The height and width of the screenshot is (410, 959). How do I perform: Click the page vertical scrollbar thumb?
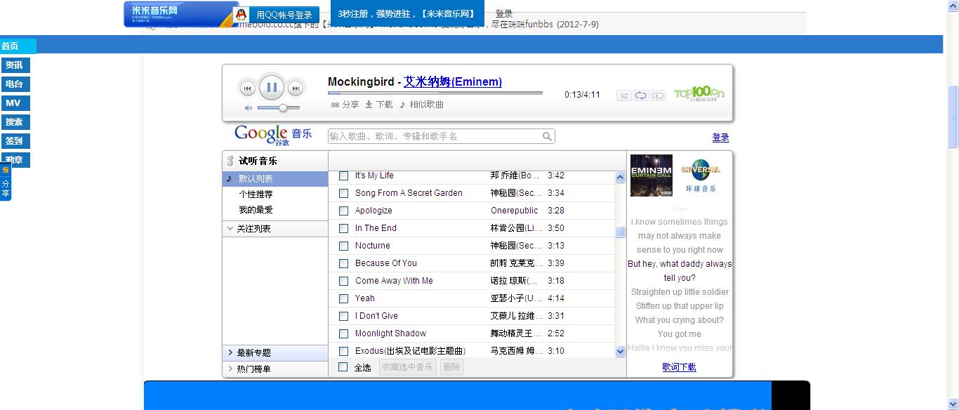(953, 115)
